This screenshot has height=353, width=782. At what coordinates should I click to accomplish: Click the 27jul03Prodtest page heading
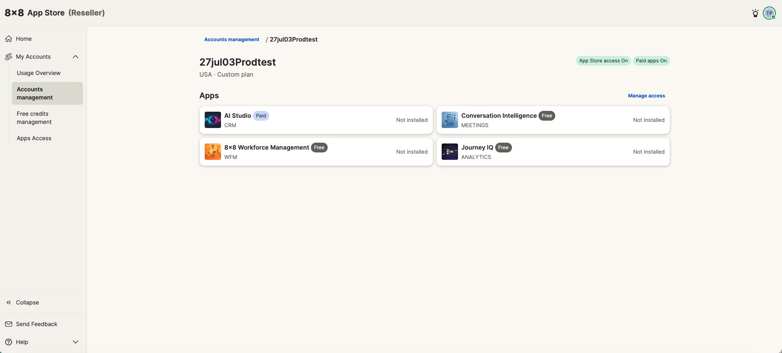coord(237,62)
